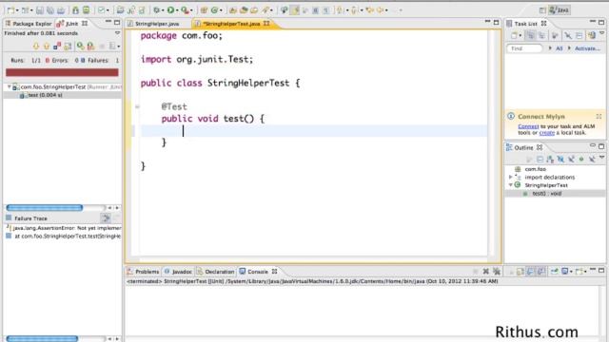This screenshot has width=609, height=342.
Task: Click Remove All Terminated Launches icon
Action: [497, 271]
